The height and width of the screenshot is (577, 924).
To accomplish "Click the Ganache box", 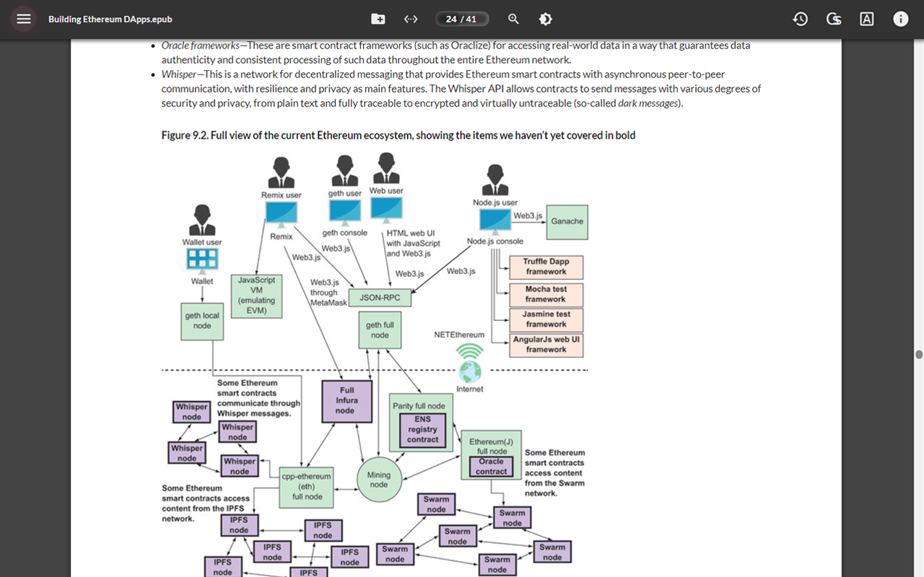I will coord(567,221).
